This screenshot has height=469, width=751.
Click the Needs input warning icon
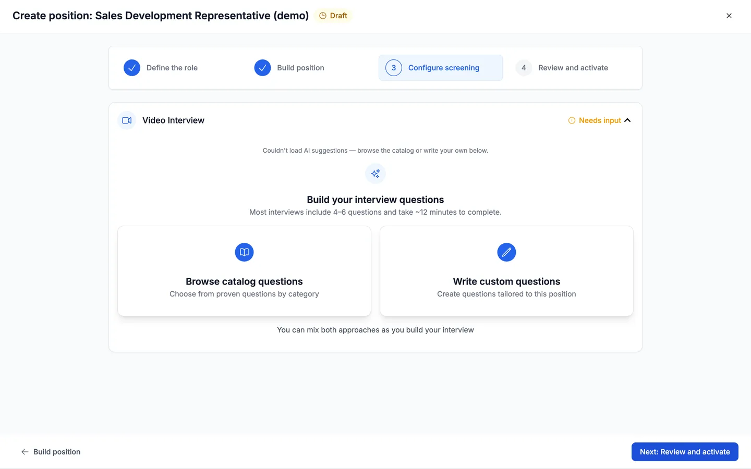coord(572,120)
